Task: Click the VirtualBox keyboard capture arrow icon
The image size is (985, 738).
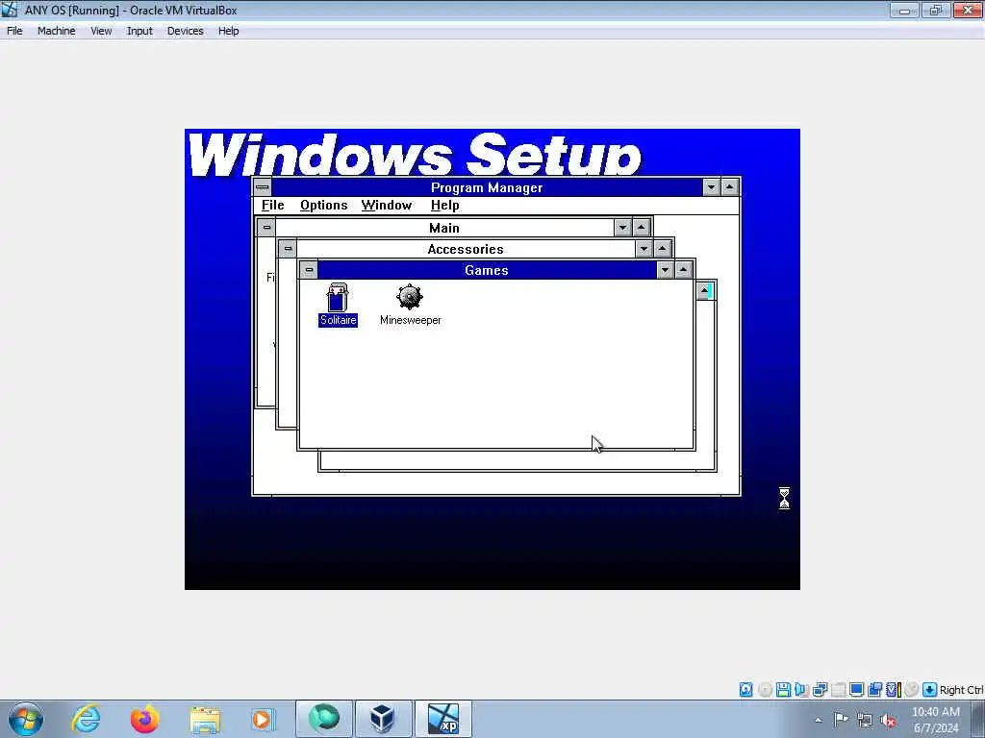Action: pos(930,690)
